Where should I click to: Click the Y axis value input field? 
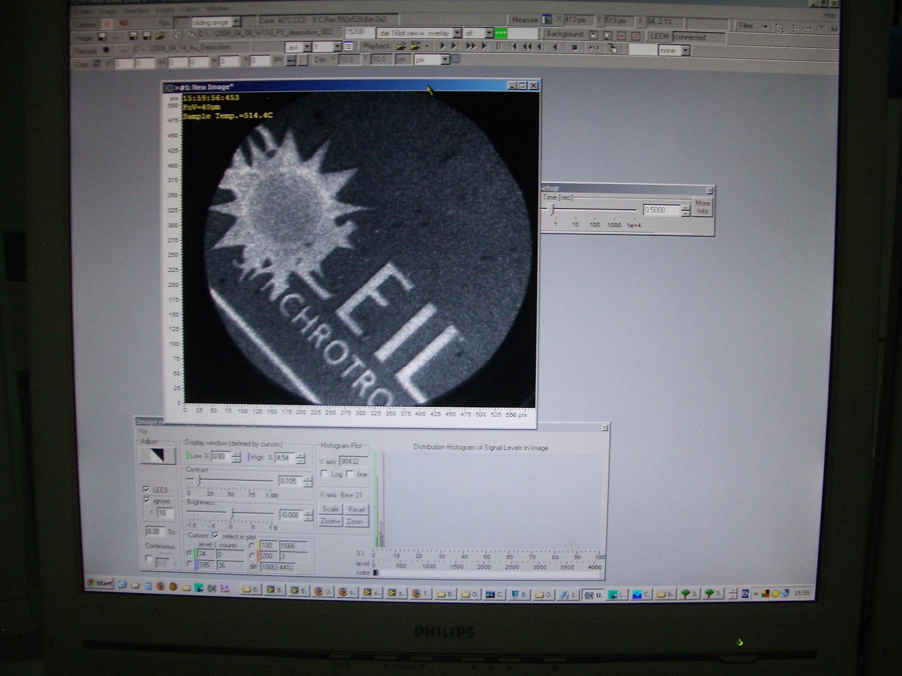tap(354, 461)
